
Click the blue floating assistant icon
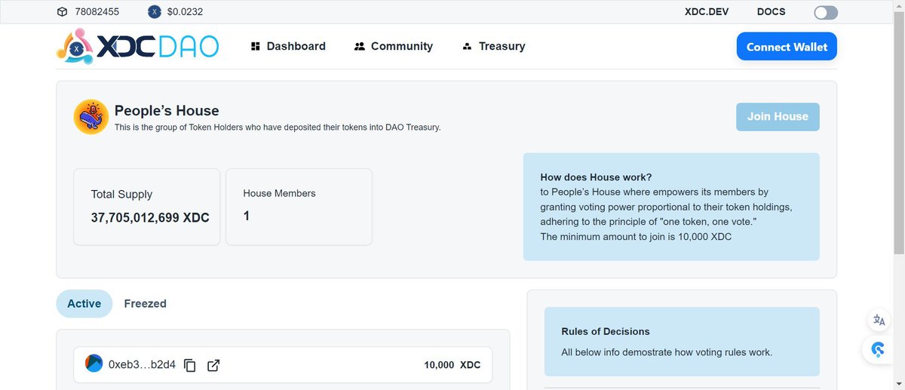point(879,350)
